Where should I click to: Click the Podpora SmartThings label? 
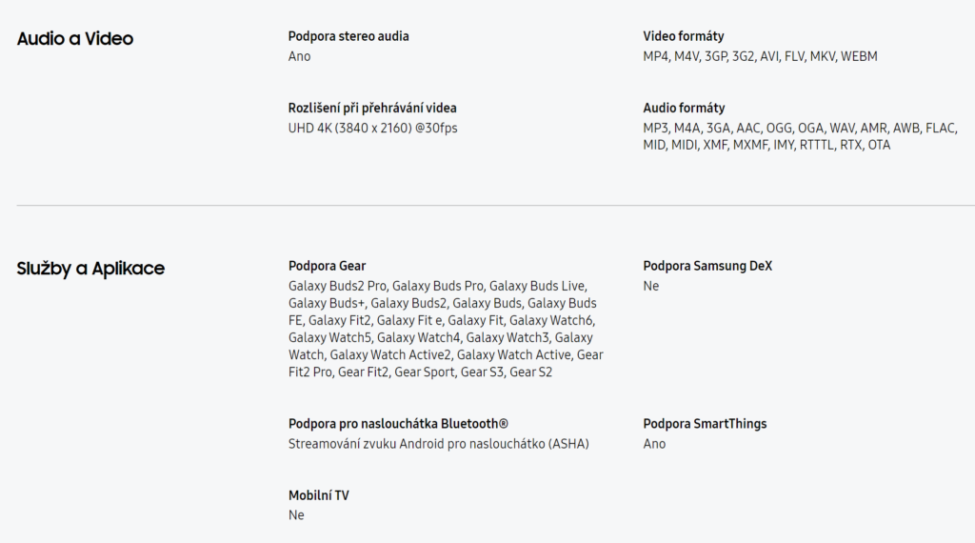click(705, 424)
